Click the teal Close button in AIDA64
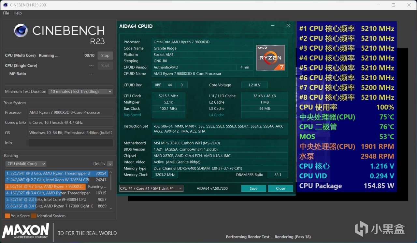 [280, 188]
